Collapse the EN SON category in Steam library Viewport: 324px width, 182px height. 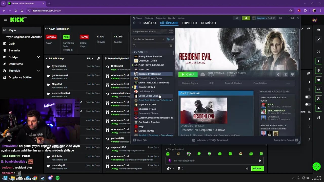point(133,52)
